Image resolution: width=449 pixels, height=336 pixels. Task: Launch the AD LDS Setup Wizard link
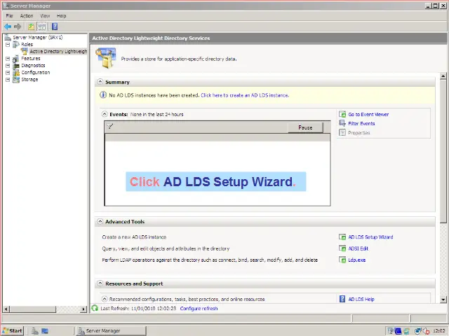[370, 237]
